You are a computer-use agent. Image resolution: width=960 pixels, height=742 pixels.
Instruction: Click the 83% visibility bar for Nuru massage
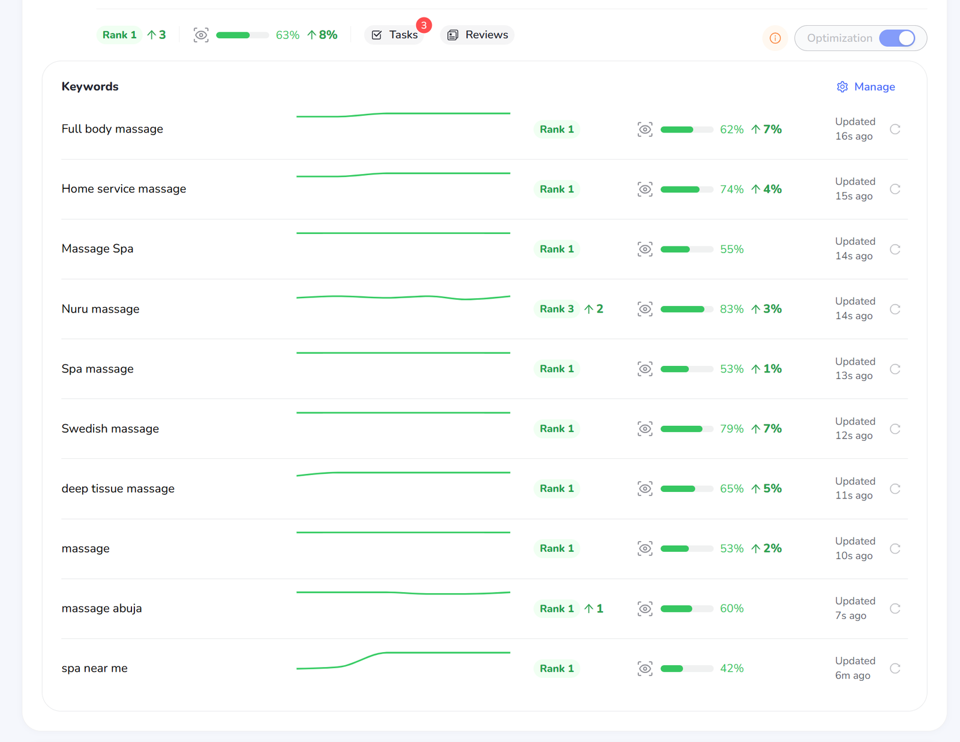tap(687, 309)
